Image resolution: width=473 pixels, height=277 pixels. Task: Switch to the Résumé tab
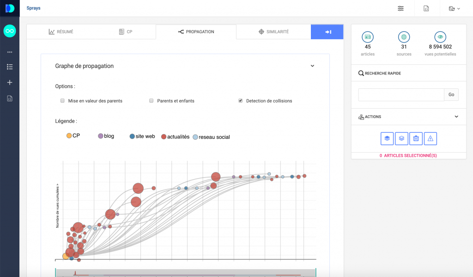(61, 32)
